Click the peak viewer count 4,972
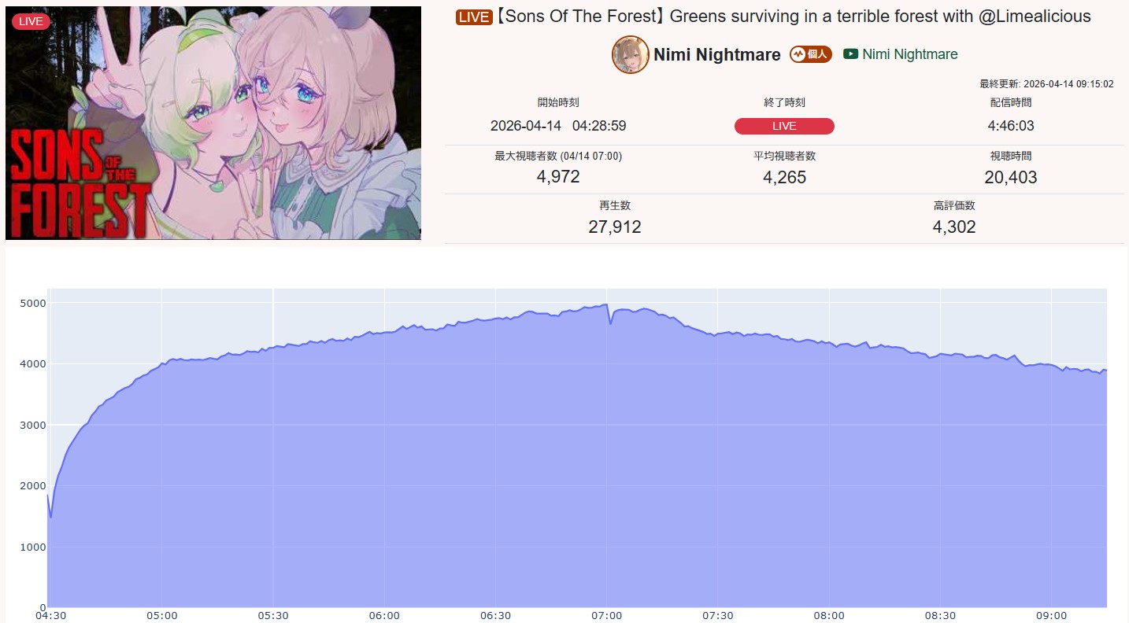Viewport: 1129px width, 623px height. tap(558, 176)
